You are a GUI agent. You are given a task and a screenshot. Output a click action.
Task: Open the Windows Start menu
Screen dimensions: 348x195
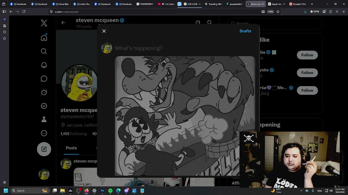[x=6, y=191]
